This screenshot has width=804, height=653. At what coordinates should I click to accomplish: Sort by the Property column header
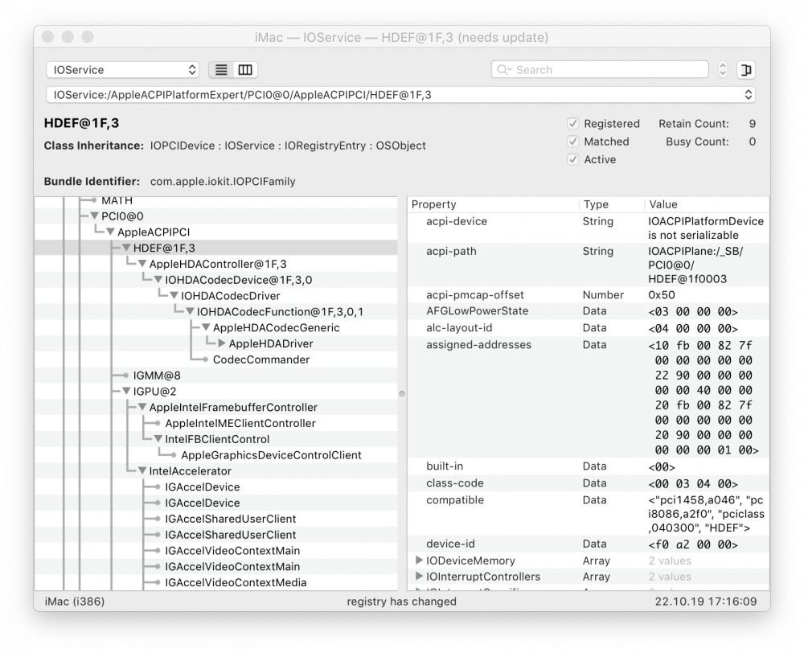[494, 204]
